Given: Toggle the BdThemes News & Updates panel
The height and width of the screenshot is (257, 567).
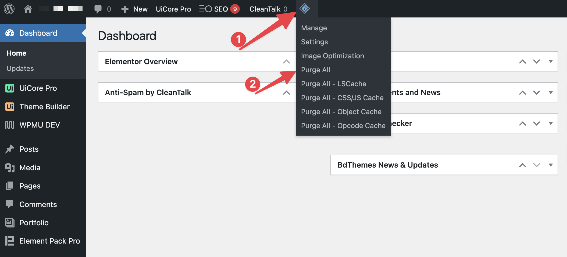Looking at the screenshot, I should tap(551, 165).
